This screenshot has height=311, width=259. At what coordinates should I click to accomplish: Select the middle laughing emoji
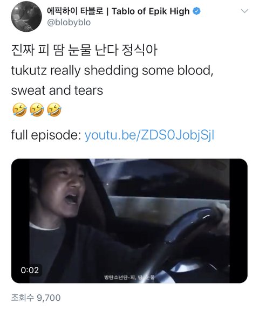click(x=37, y=109)
